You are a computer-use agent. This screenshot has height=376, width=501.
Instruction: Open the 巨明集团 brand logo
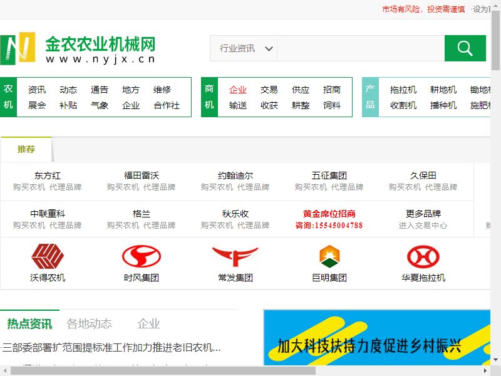tap(329, 256)
